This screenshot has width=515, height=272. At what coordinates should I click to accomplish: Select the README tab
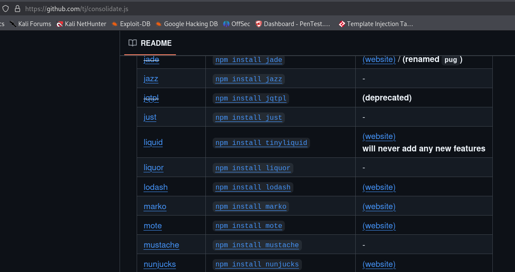[x=150, y=43]
